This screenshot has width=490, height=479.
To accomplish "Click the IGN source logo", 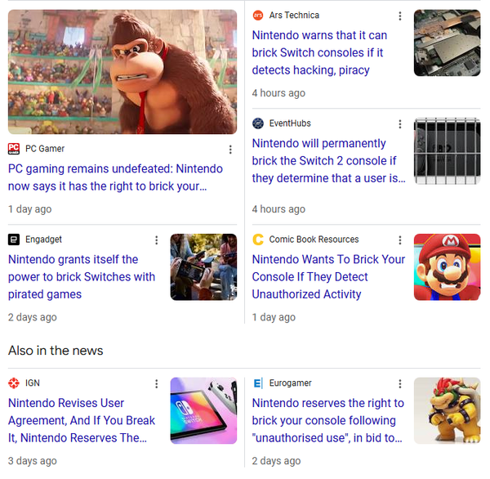I will click(x=14, y=383).
